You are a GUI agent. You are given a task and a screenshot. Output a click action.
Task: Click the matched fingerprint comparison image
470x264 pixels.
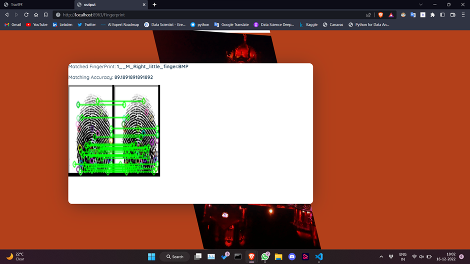[x=114, y=131]
